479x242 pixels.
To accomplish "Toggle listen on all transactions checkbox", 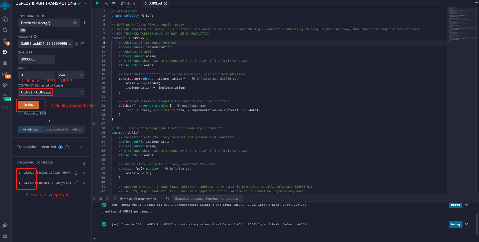I will [116, 198].
